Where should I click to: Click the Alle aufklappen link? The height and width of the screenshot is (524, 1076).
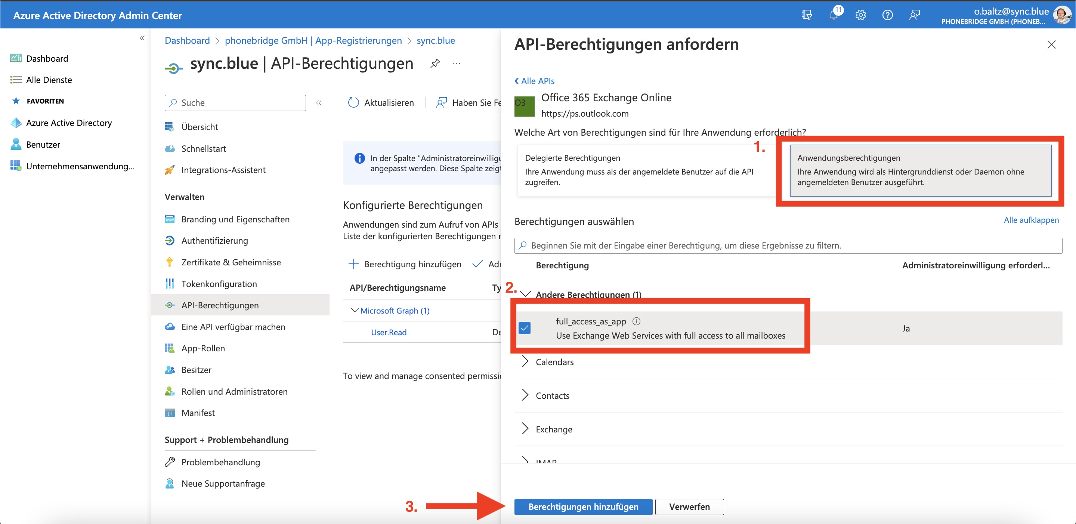pyautogui.click(x=1031, y=220)
